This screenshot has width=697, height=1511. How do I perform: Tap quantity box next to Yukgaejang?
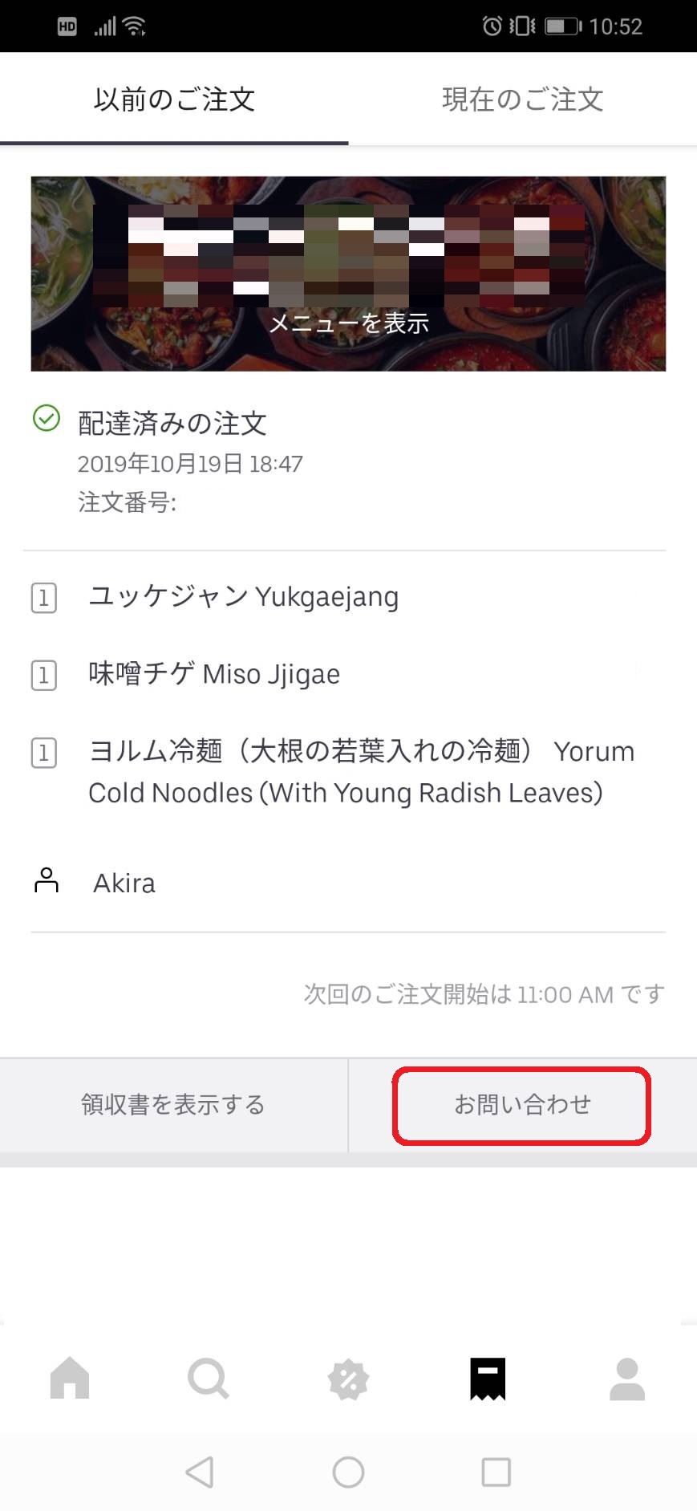point(44,598)
